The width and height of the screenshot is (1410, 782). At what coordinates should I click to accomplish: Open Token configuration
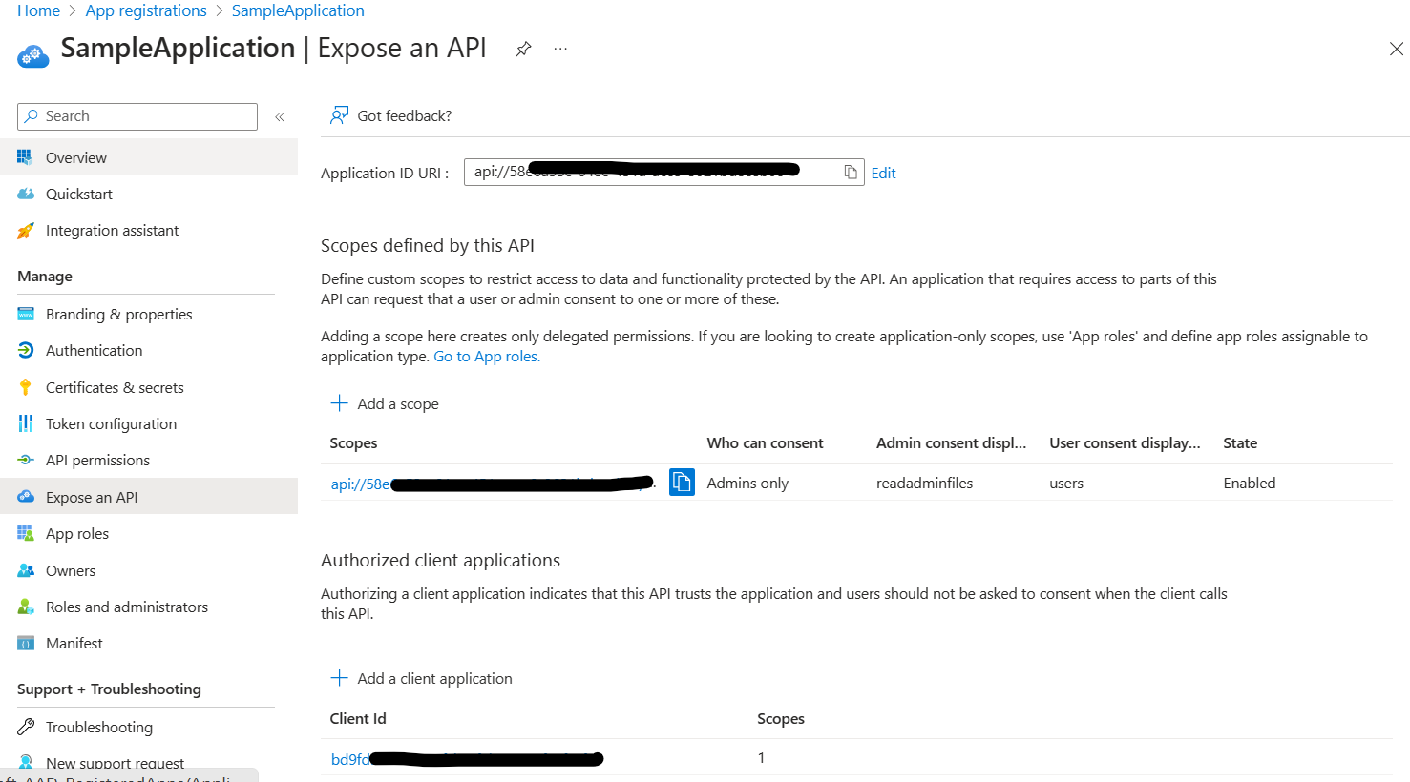click(x=112, y=424)
